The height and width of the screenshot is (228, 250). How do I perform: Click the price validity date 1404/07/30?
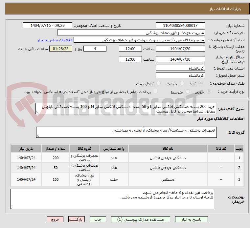(x=180, y=59)
